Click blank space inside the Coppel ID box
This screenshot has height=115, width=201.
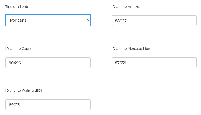click(x=56, y=63)
